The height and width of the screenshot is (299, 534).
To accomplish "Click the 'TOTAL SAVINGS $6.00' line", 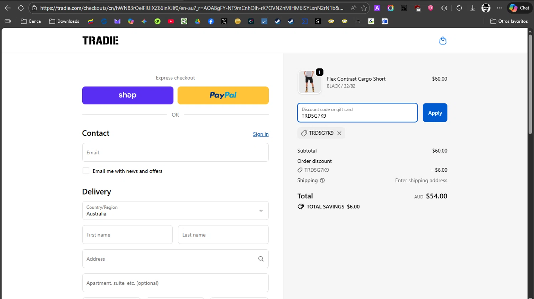I will click(329, 207).
